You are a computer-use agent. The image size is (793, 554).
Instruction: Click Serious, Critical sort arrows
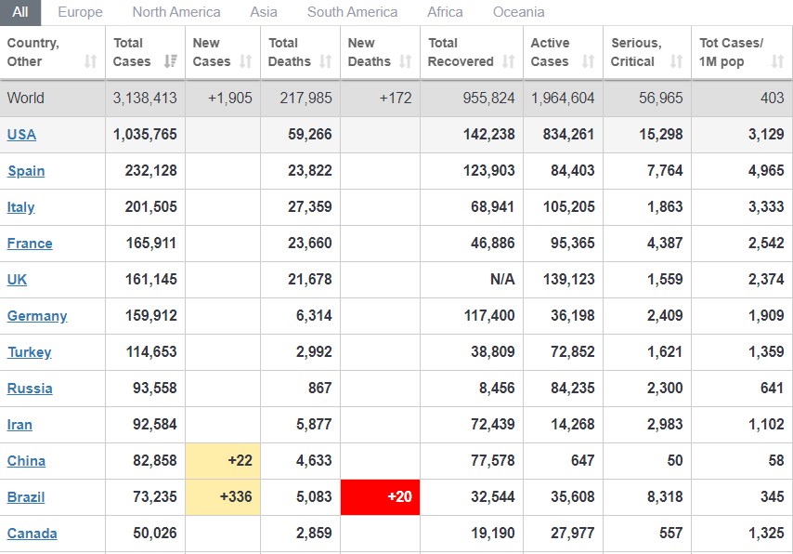coord(676,61)
